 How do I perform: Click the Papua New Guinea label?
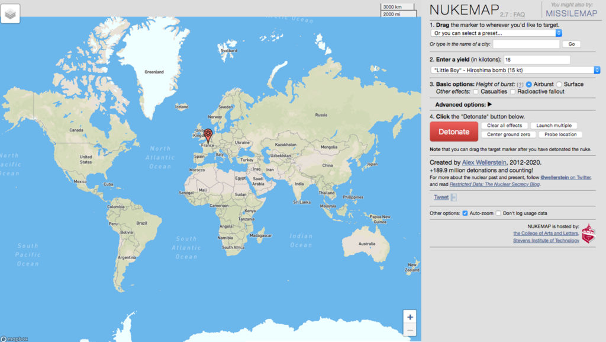click(x=380, y=219)
